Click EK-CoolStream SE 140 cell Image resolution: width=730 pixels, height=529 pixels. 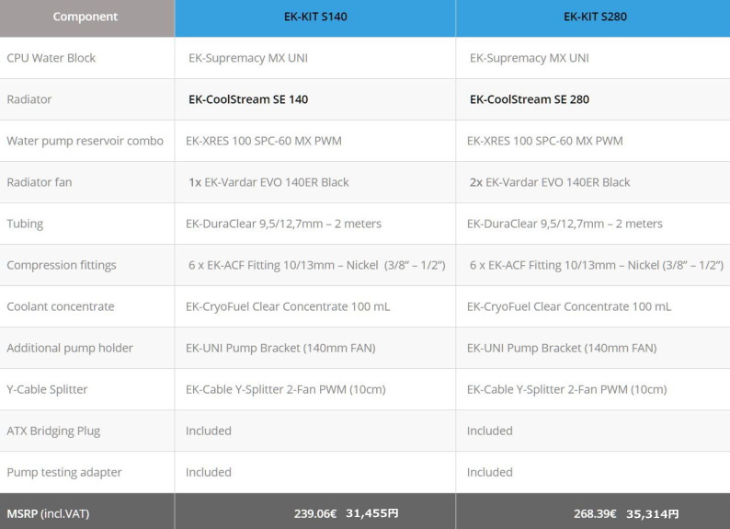click(x=248, y=99)
